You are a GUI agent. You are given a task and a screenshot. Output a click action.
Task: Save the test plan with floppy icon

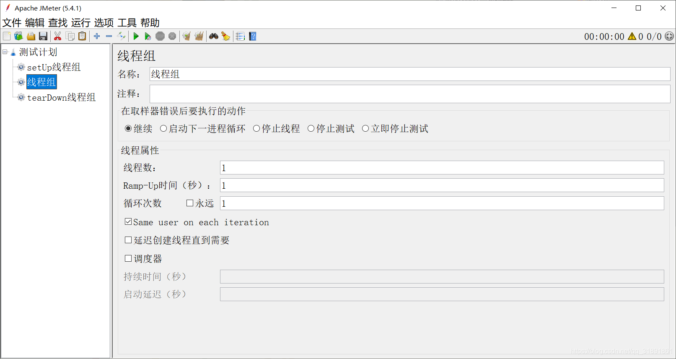click(x=43, y=36)
